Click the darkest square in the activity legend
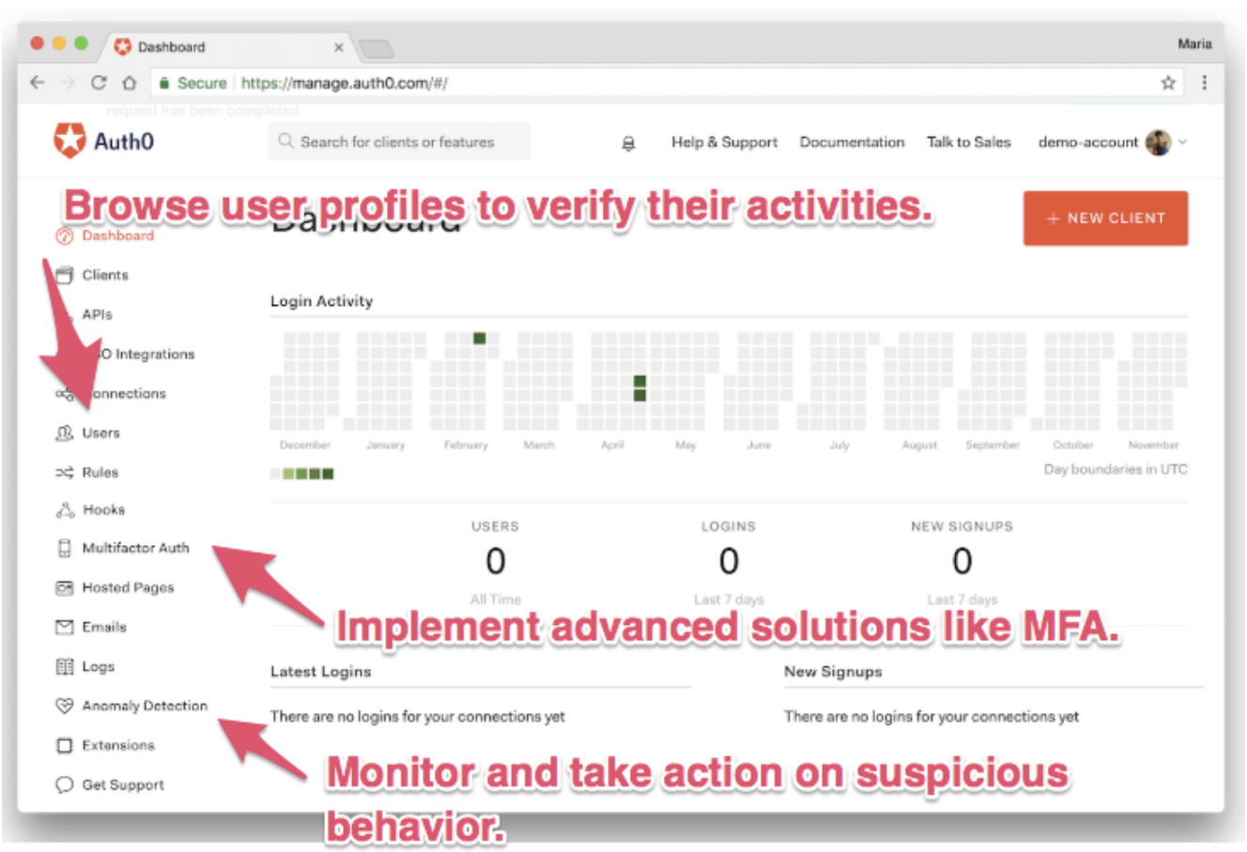Viewport: 1247px width, 852px height. 328,474
